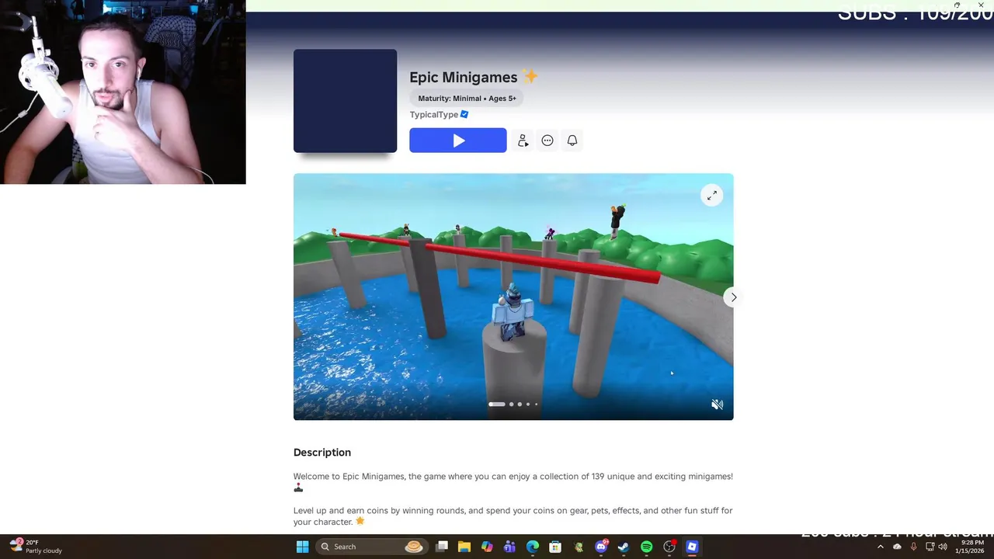The height and width of the screenshot is (559, 994).
Task: Open the weather widget showing 20°F
Action: pyautogui.click(x=36, y=547)
